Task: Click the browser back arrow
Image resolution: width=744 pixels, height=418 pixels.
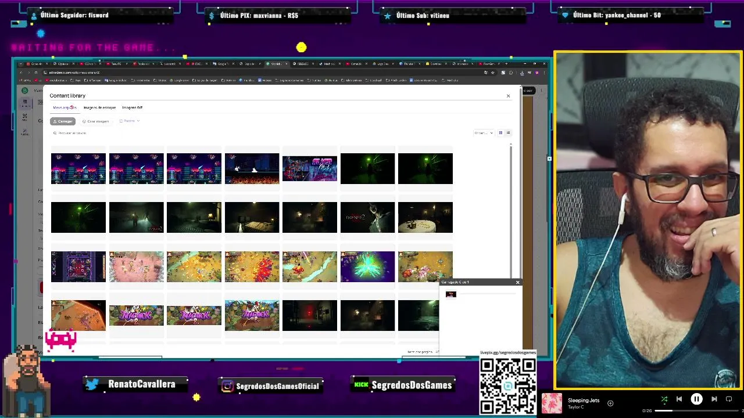Action: (x=21, y=73)
